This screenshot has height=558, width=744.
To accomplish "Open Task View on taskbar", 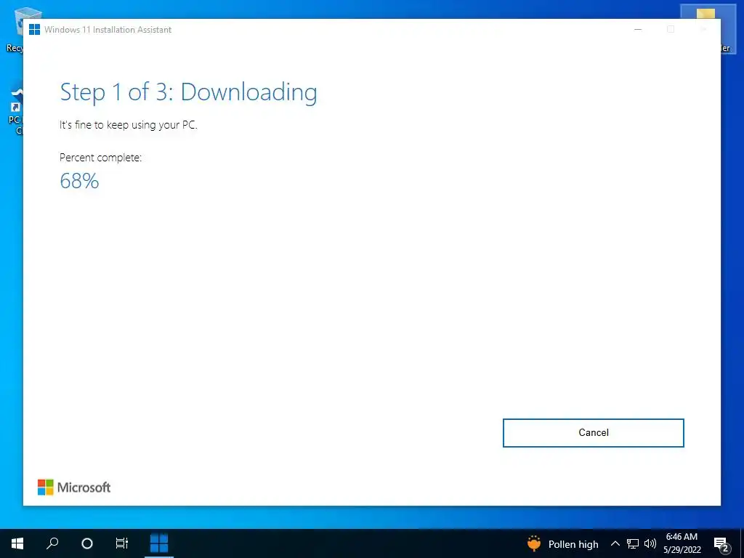I will [122, 543].
